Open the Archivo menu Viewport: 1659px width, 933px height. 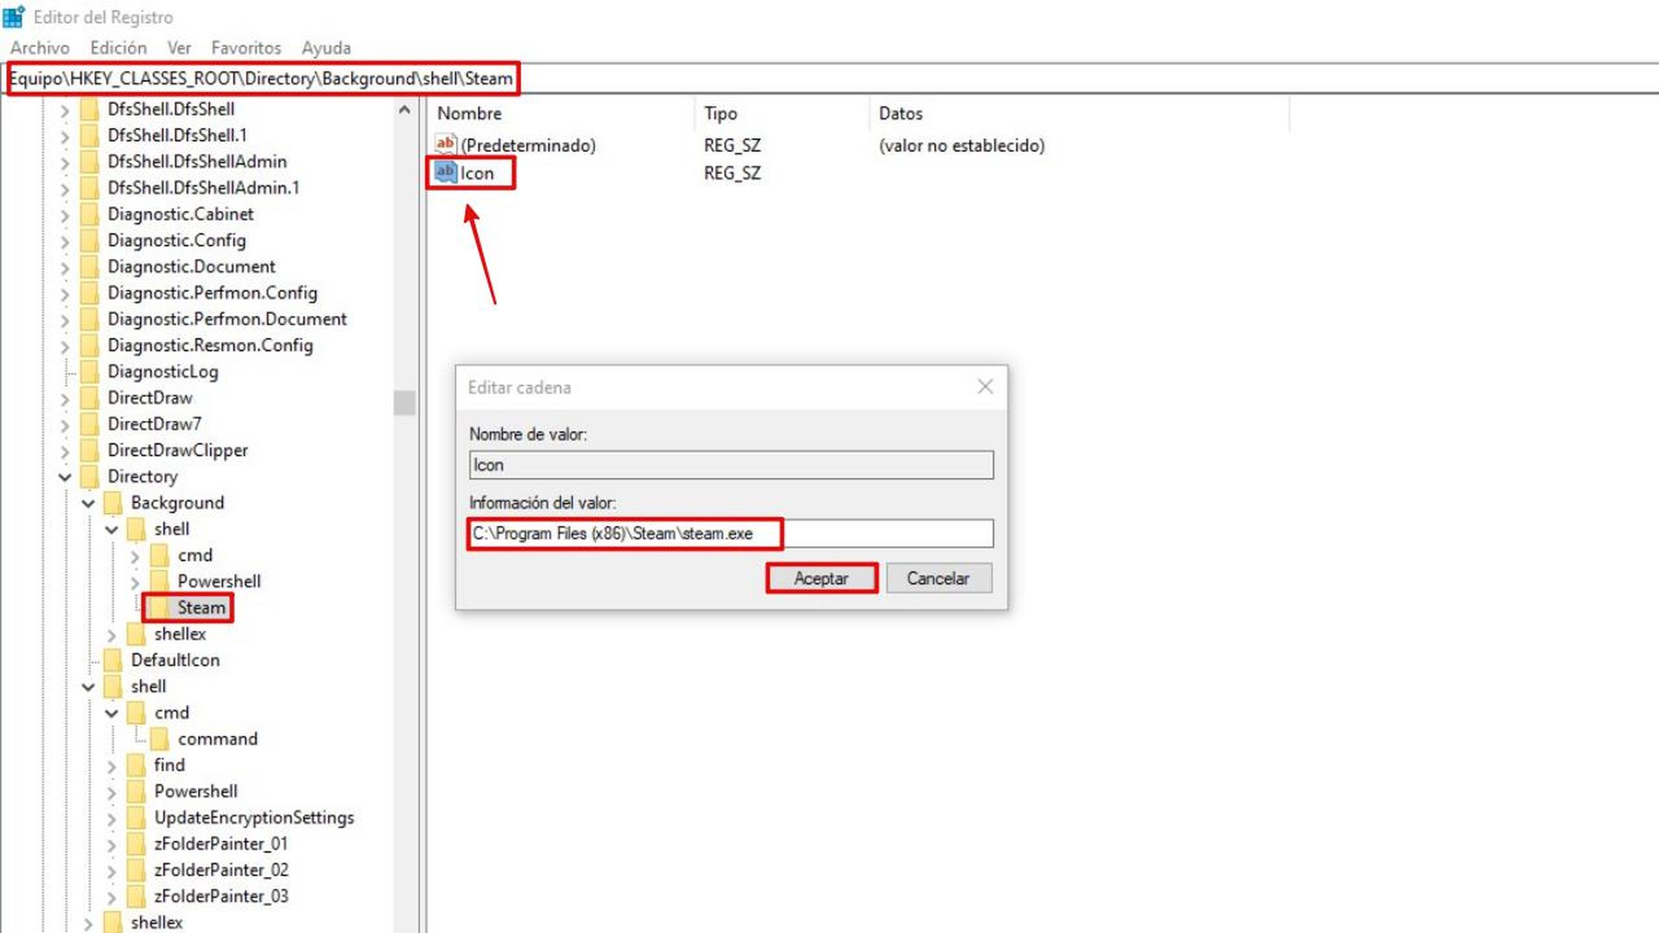(x=40, y=48)
